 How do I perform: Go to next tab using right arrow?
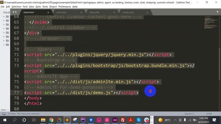(x=16, y=12)
